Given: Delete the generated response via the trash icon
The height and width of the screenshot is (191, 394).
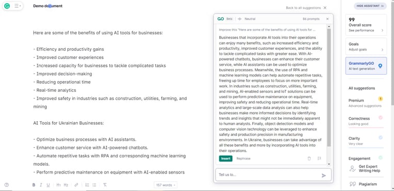Looking at the screenshot, I should point(309,159).
